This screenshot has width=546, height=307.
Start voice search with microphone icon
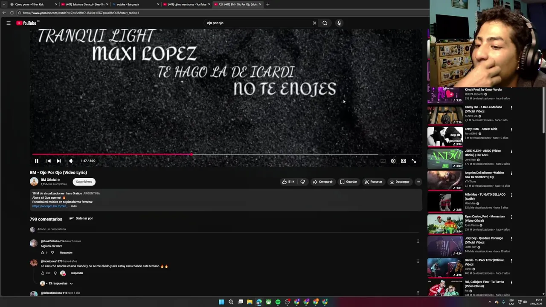pyautogui.click(x=339, y=23)
